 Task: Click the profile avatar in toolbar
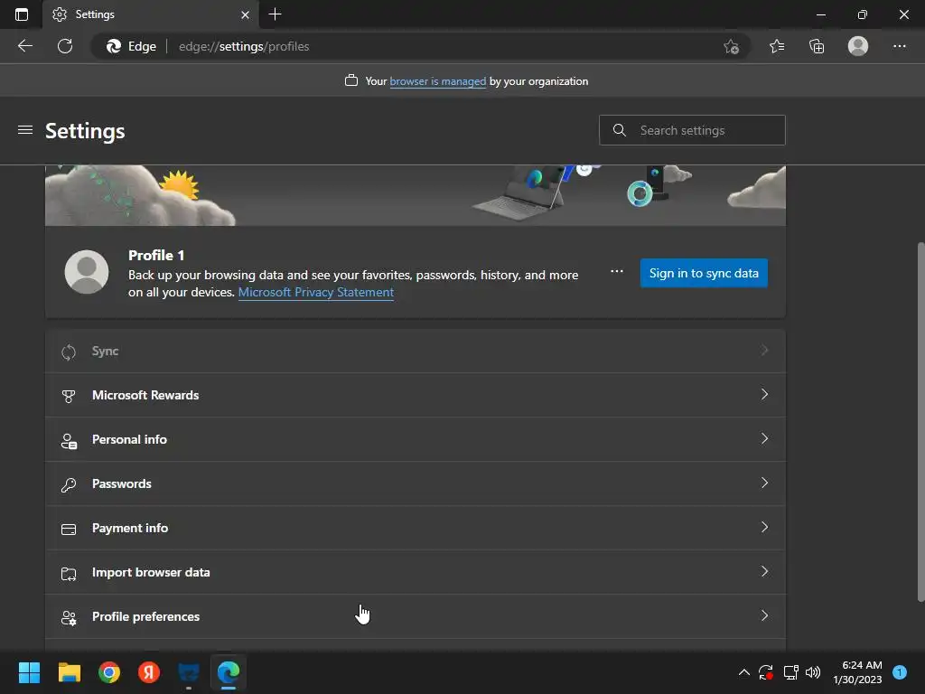pyautogui.click(x=858, y=46)
